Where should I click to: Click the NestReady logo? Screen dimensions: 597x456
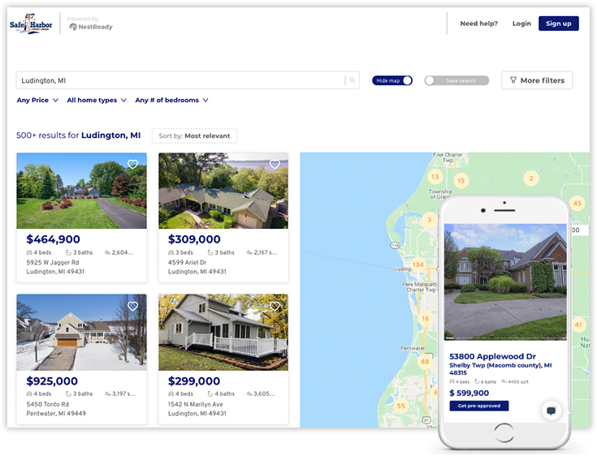click(x=91, y=27)
